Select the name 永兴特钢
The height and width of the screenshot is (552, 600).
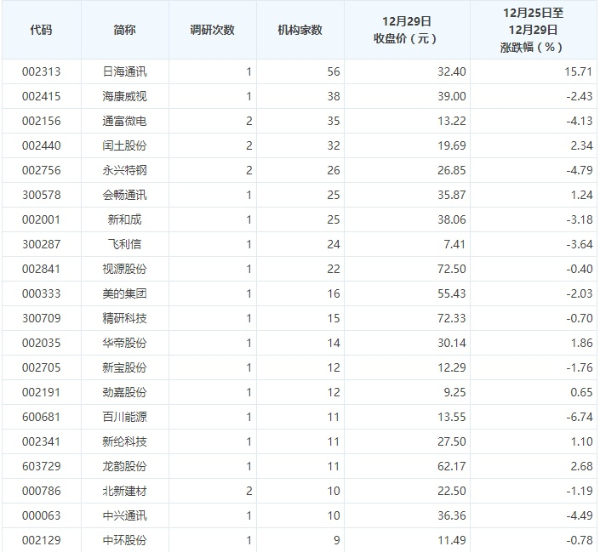(x=124, y=170)
